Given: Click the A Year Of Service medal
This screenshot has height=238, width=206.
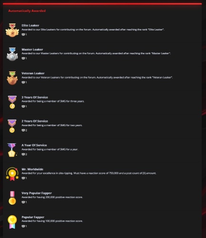Looking at the screenshot, I should (x=12, y=150).
